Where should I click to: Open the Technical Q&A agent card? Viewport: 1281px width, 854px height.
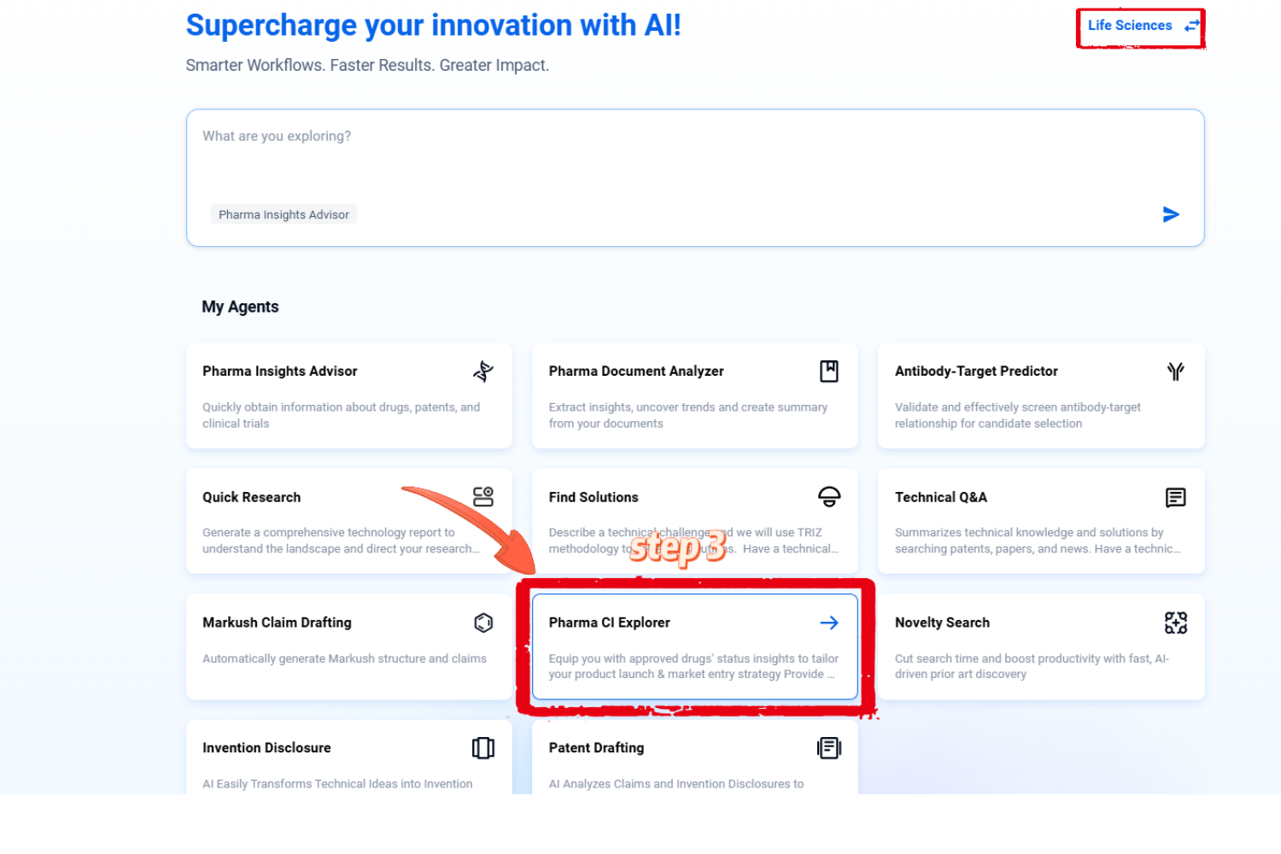pos(1025,523)
